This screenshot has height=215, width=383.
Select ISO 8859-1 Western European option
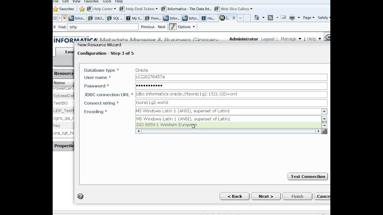click(x=229, y=125)
